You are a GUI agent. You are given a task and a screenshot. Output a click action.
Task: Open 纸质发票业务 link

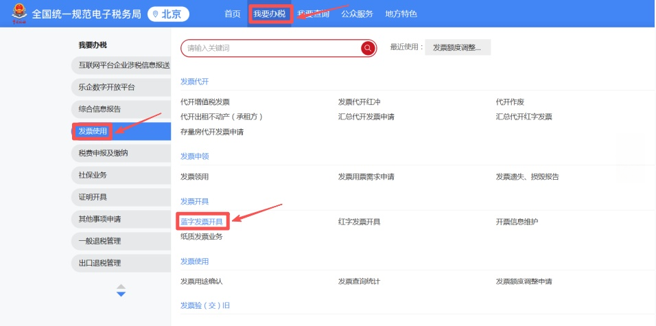[x=202, y=237]
